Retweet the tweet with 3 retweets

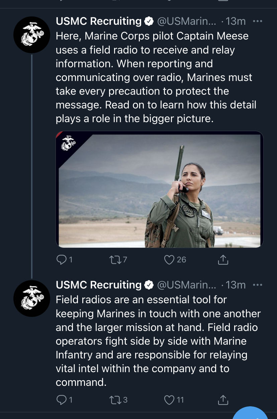[x=118, y=400]
